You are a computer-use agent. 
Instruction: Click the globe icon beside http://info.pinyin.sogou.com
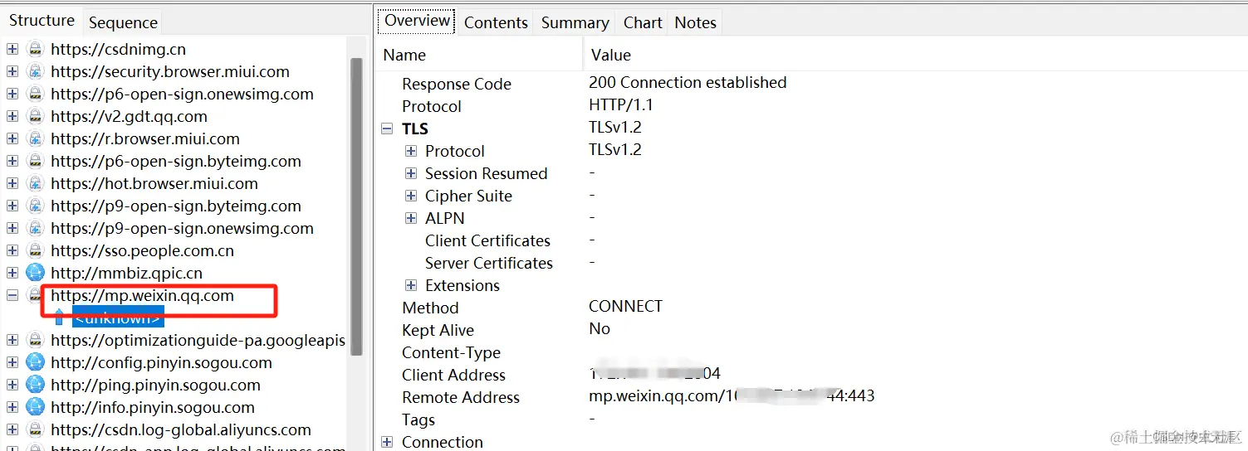pyautogui.click(x=35, y=407)
